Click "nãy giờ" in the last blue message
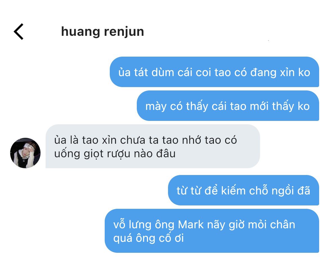 pos(227,225)
